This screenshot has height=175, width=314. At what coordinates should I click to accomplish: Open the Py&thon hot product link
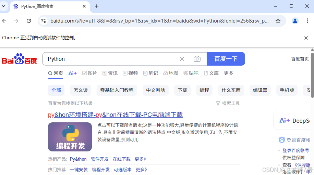(x=78, y=159)
